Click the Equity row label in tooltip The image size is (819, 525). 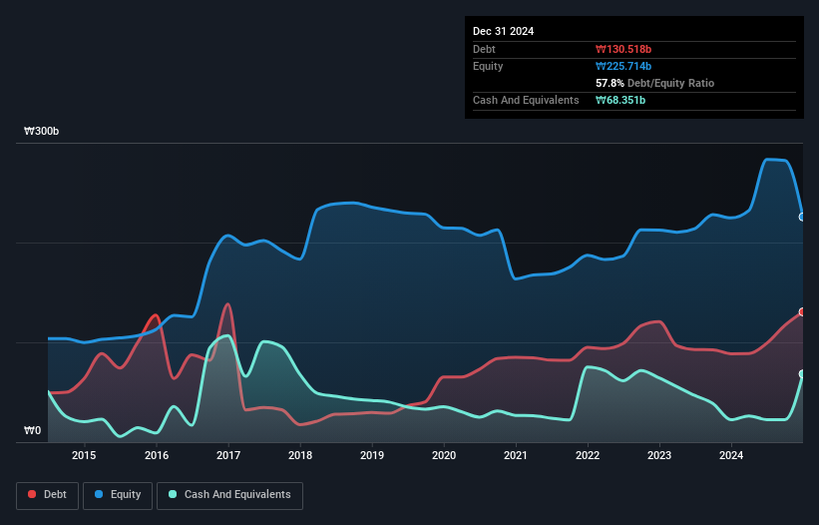(x=488, y=66)
